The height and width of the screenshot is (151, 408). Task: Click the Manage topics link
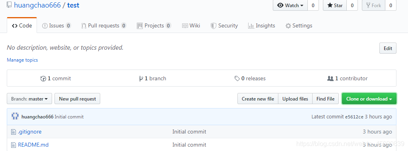(x=22, y=60)
